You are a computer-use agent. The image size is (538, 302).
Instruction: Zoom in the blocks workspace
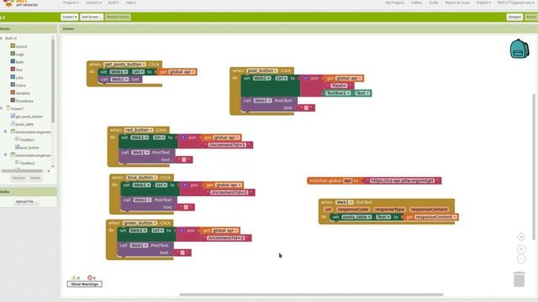tap(521, 249)
